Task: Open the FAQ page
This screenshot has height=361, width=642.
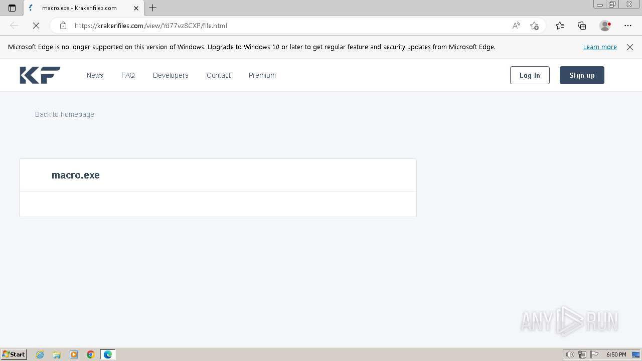Action: point(128,75)
